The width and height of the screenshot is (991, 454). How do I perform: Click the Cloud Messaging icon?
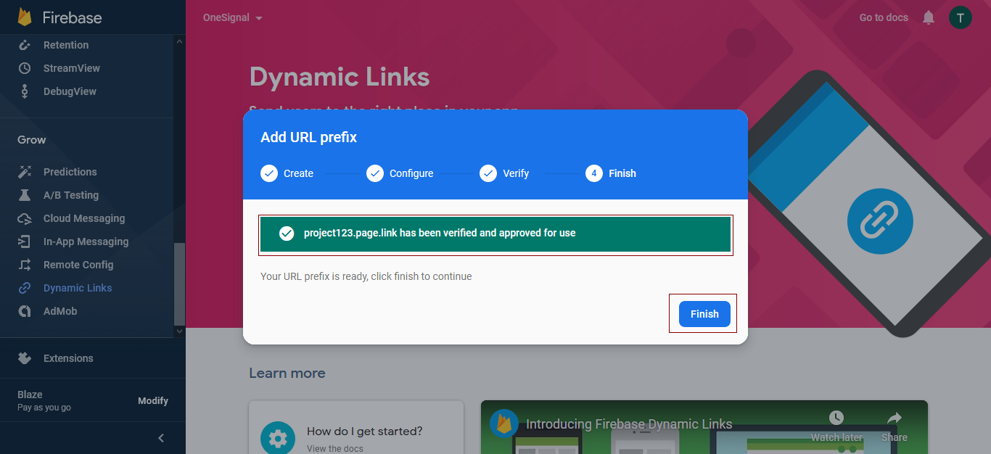click(x=25, y=218)
